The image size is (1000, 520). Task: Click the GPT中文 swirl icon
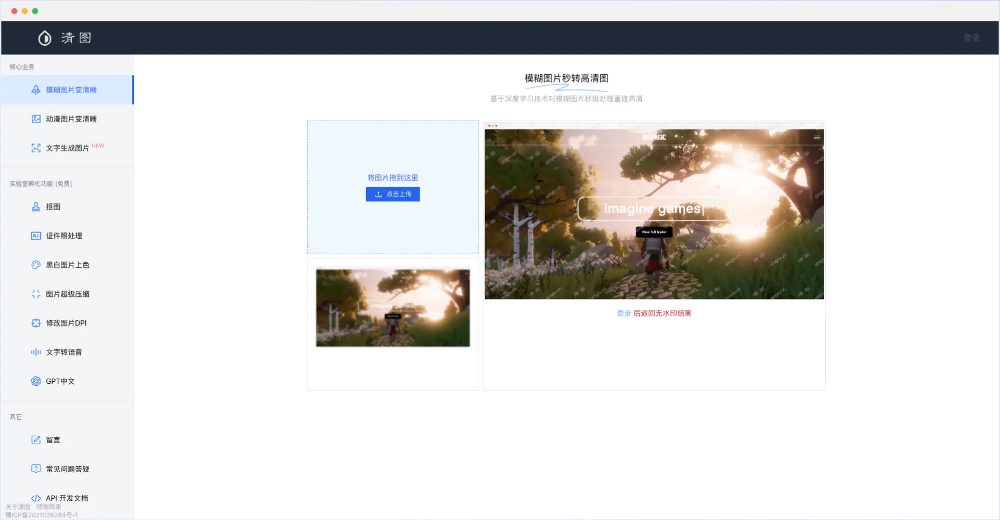36,381
